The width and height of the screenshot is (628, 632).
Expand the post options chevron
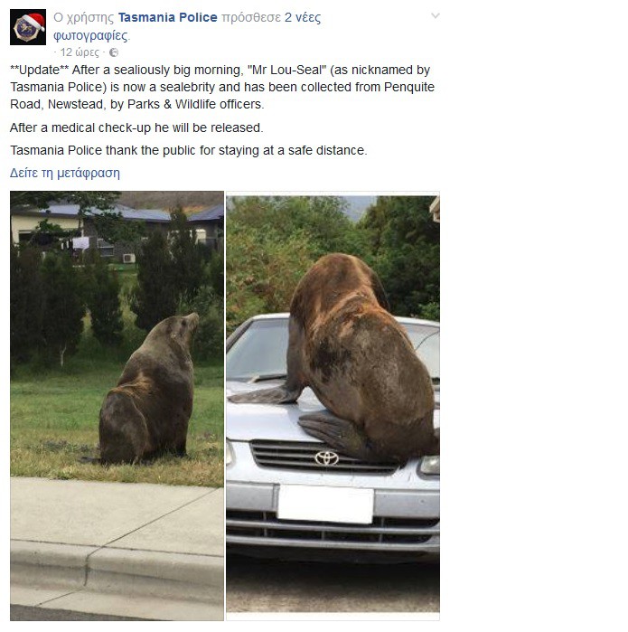point(435,16)
